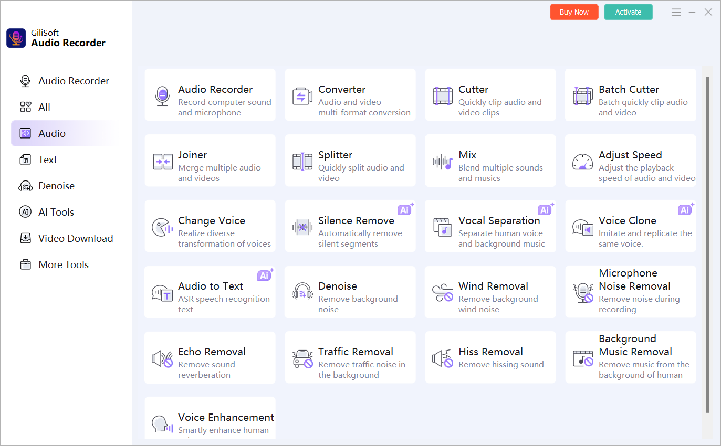This screenshot has width=721, height=446.
Task: Click 'ASR speech recognition text' description
Action: [x=224, y=304]
